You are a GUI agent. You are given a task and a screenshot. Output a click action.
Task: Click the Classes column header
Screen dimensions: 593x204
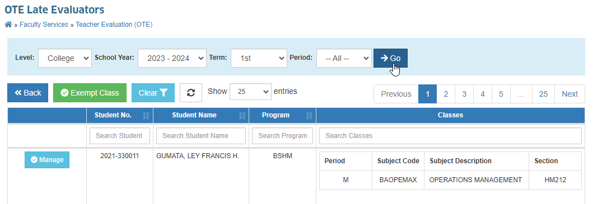tap(450, 115)
